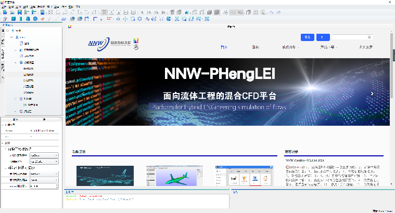
Task: Click the Save floppy disk icon
Action: tap(19, 12)
